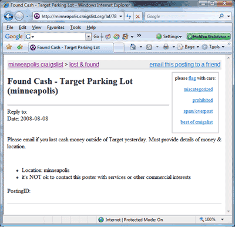Click the Found Cash - Target Parking Lot heading
Screen dimensions: 235x227
tap(70, 86)
